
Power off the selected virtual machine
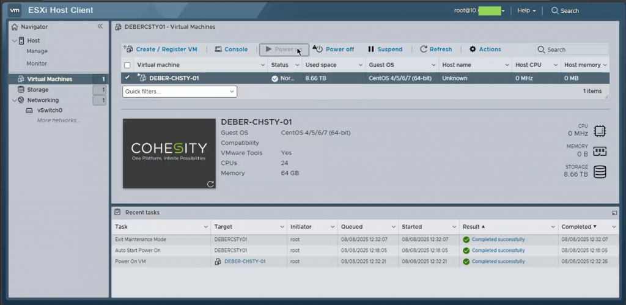pyautogui.click(x=333, y=50)
